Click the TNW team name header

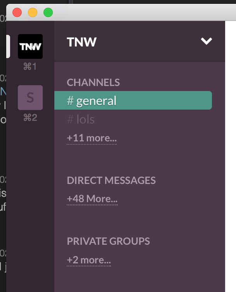(82, 42)
